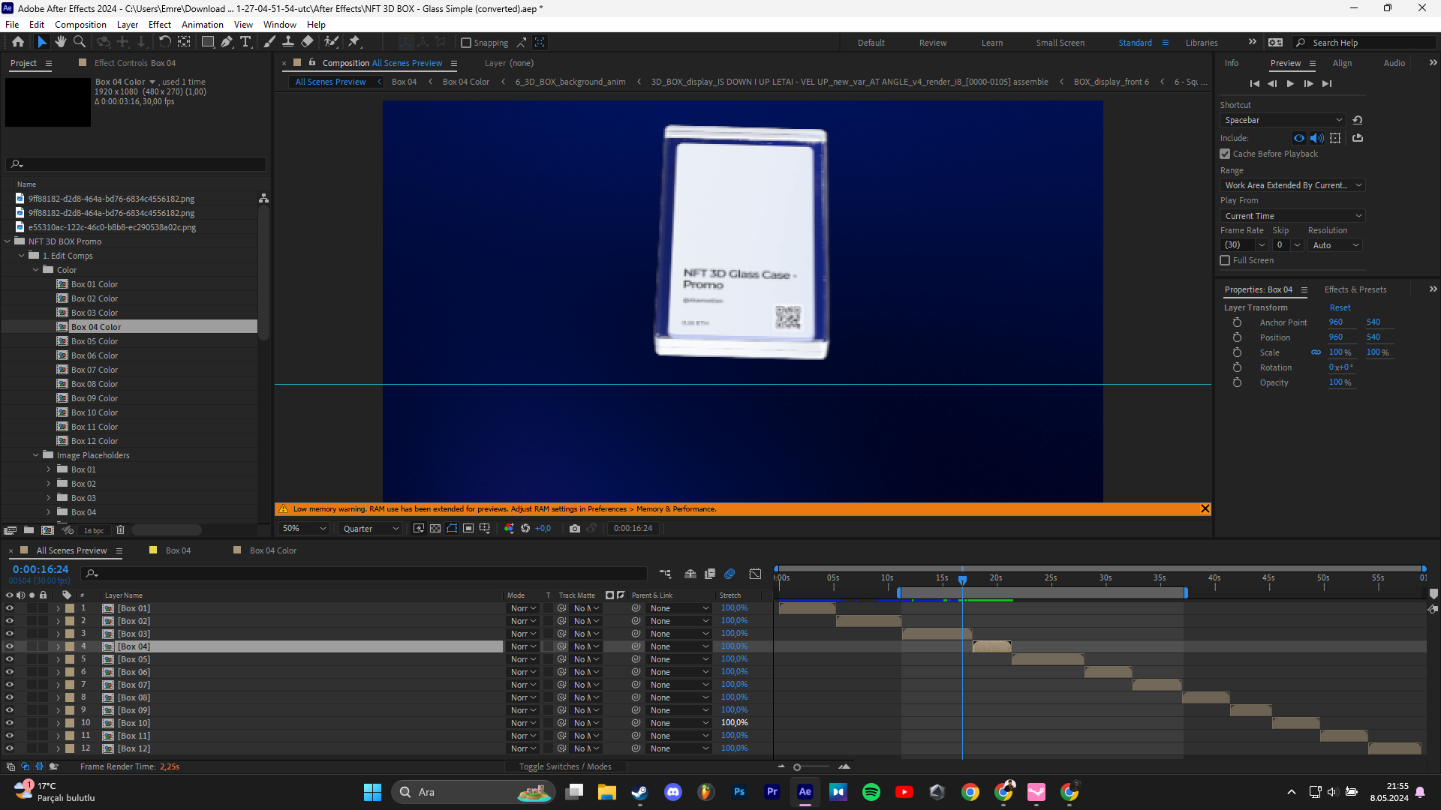Viewport: 1441px width, 810px height.
Task: Click Toggle Switches / Modes button
Action: 565,766
